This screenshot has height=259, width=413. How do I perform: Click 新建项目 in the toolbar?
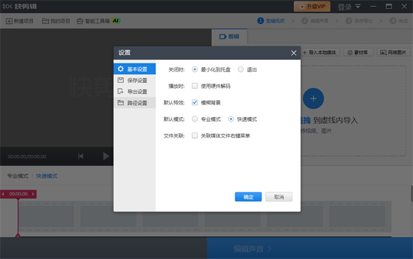pyautogui.click(x=20, y=21)
